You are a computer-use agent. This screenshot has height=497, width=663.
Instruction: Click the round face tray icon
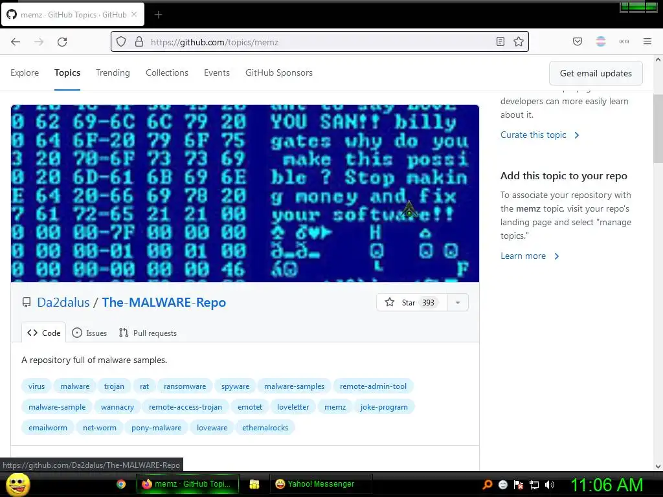(502, 485)
